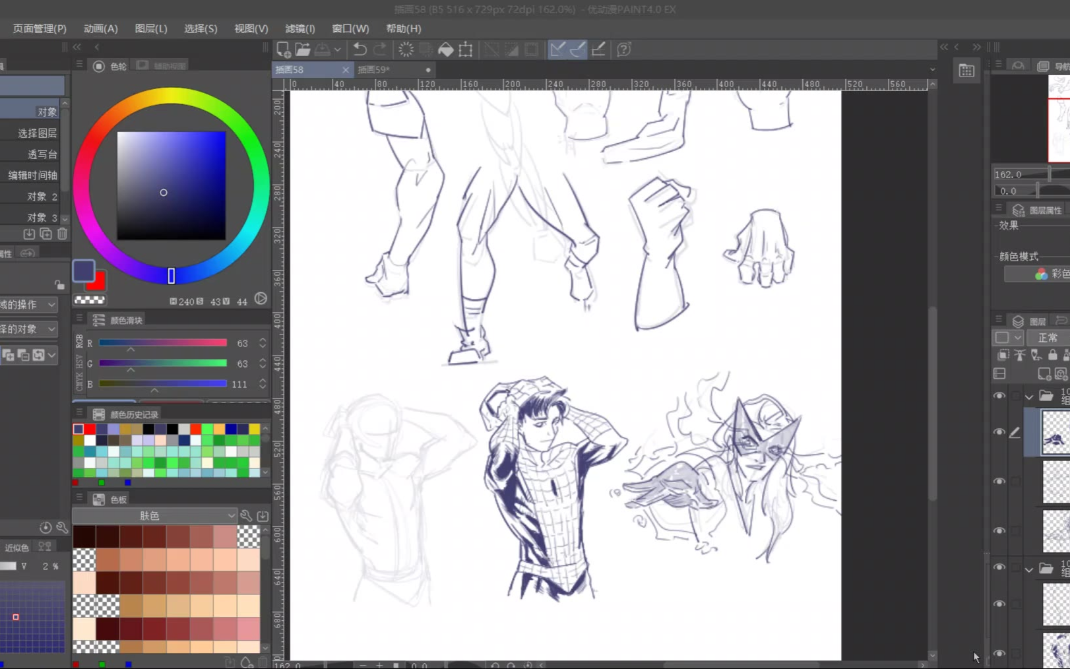This screenshot has height=669, width=1070.
Task: Open the document tab list arrow above the canvas
Action: (x=932, y=69)
